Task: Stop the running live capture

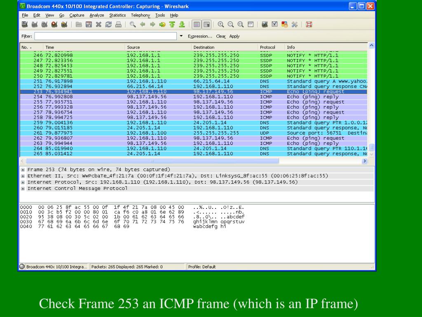Action: click(54, 24)
